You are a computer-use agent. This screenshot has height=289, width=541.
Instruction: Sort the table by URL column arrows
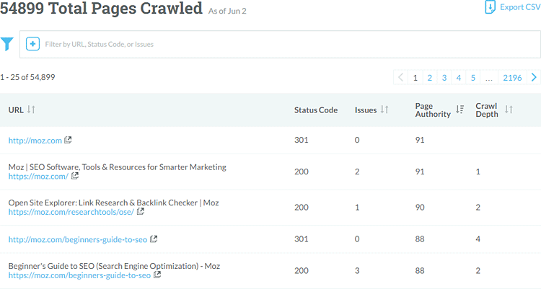(31, 110)
